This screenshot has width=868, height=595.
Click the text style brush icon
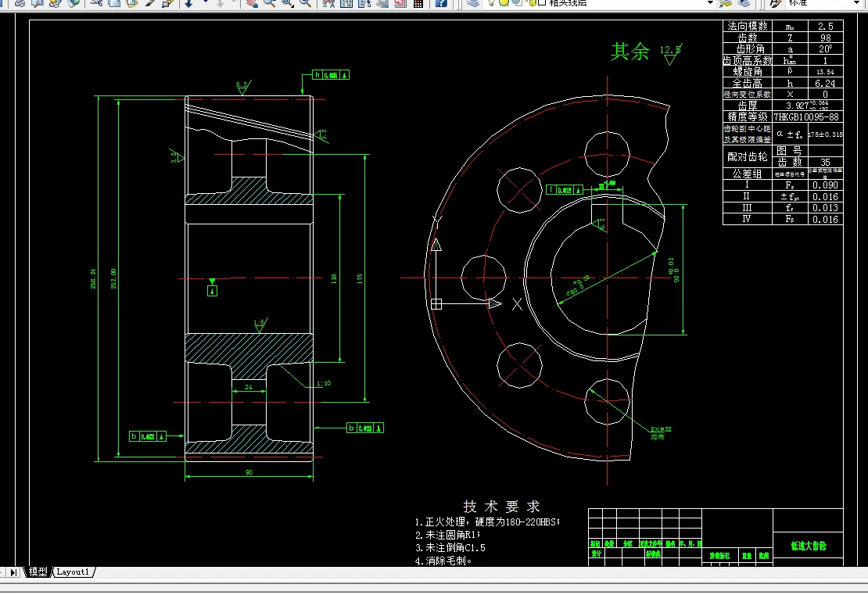click(775, 3)
